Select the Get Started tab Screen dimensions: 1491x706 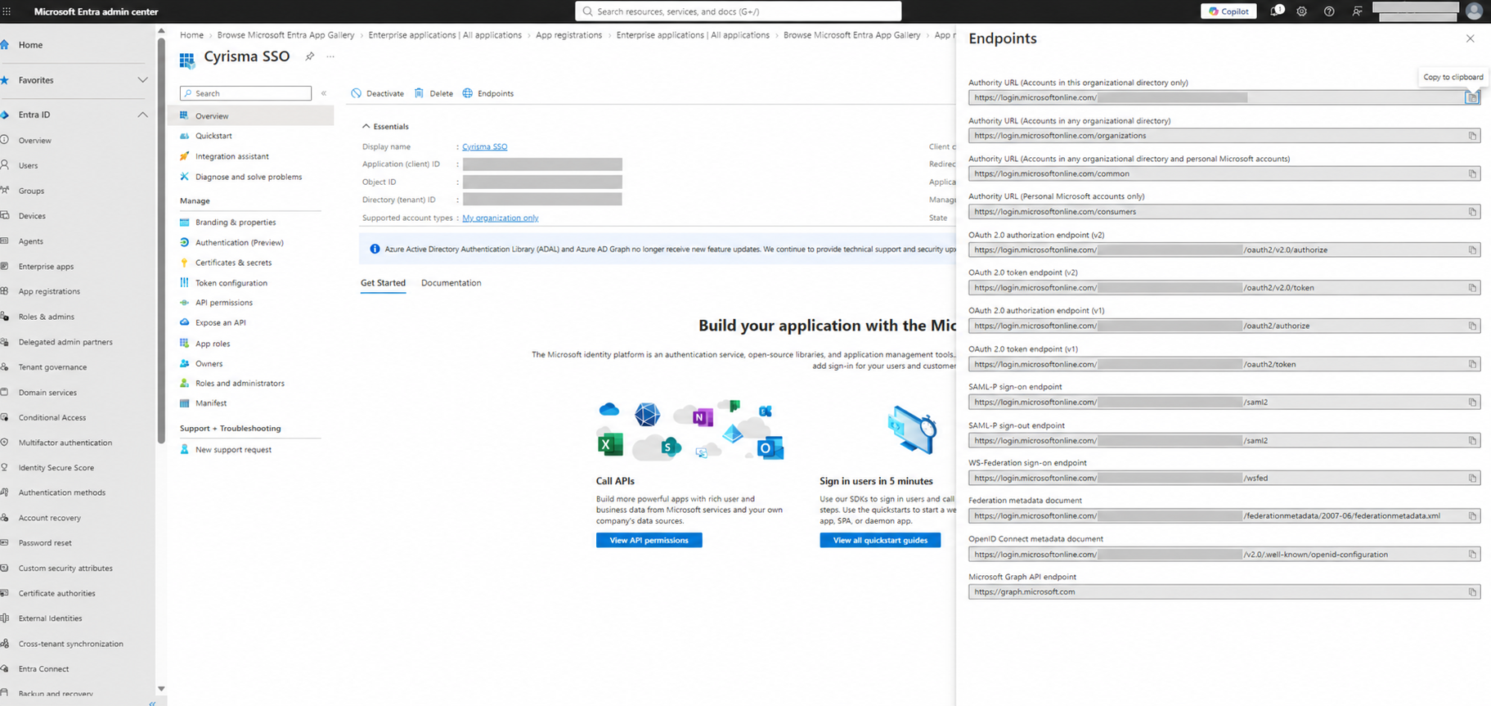tap(383, 283)
